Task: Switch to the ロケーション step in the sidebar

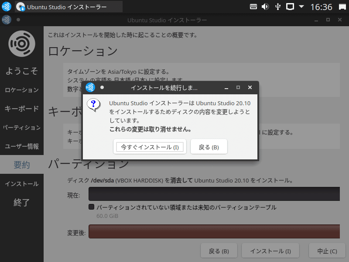Action: point(22,90)
